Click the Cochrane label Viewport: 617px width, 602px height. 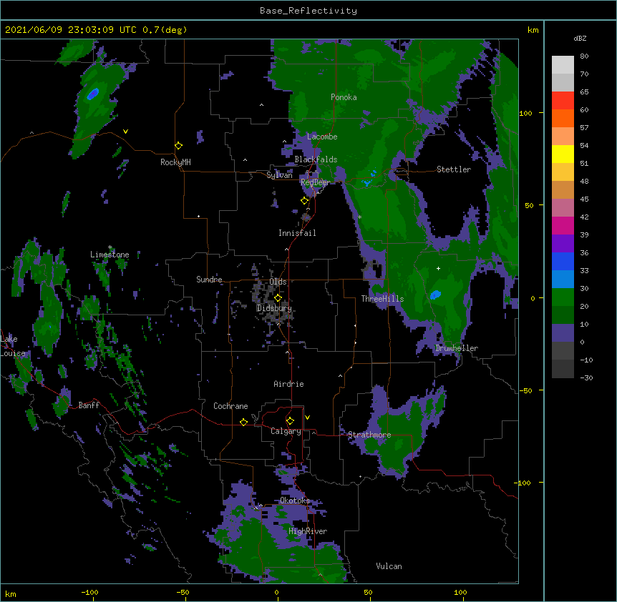230,406
